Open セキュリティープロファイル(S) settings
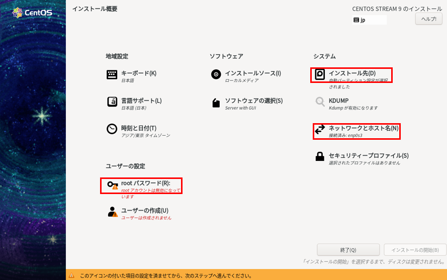The height and width of the screenshot is (280, 447). point(369,155)
